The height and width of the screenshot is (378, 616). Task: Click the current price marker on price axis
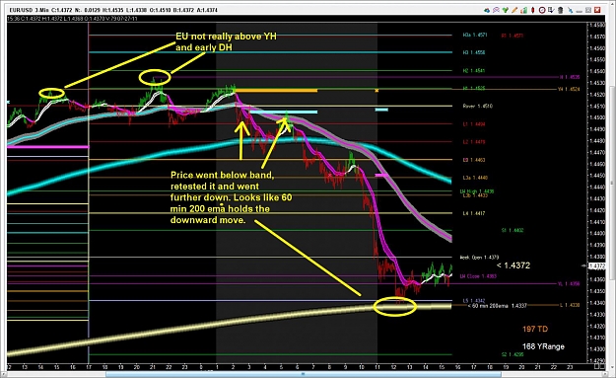(597, 266)
